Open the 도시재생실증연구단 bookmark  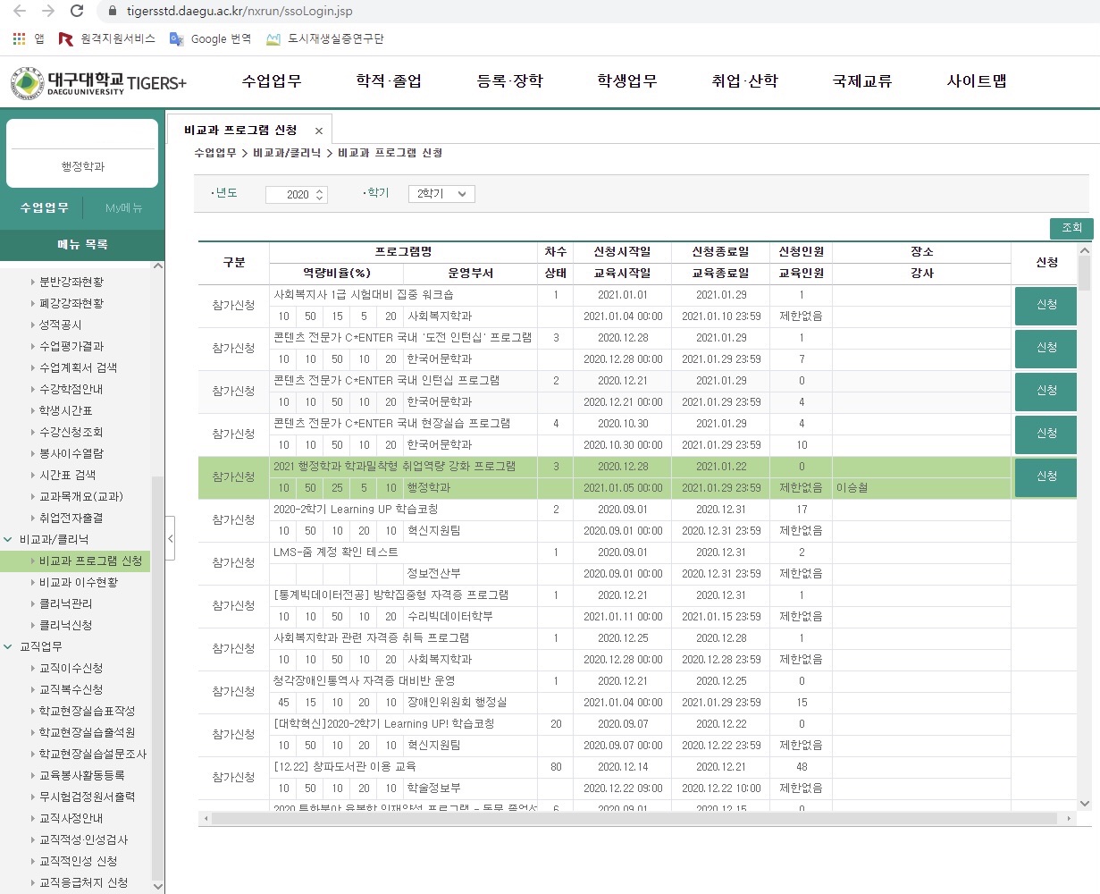[x=325, y=39]
